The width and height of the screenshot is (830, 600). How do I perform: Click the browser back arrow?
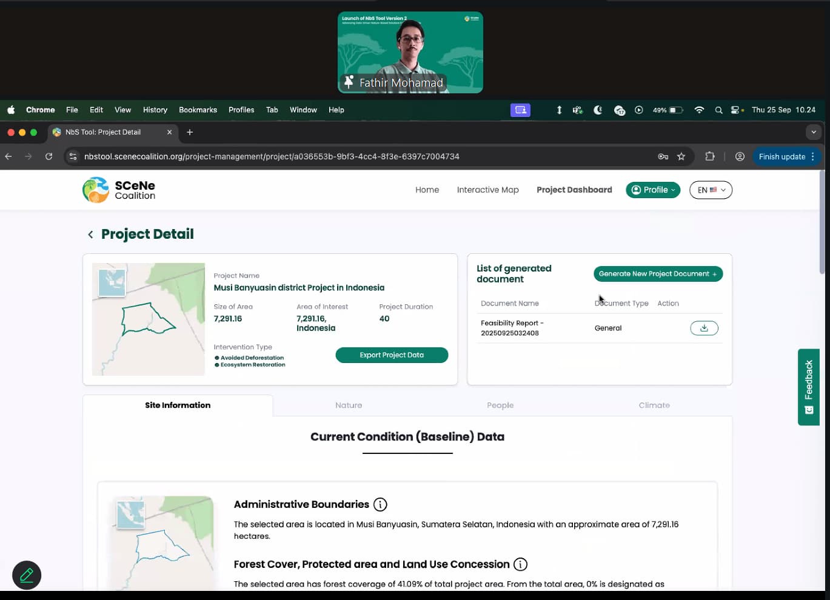pyautogui.click(x=8, y=156)
